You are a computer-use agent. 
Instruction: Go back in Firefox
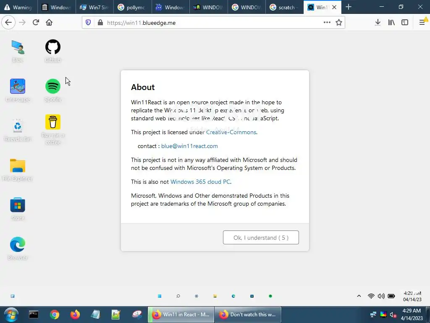8,23
